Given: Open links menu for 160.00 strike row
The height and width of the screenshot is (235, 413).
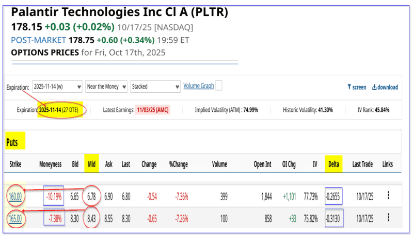Looking at the screenshot, I should [388, 196].
